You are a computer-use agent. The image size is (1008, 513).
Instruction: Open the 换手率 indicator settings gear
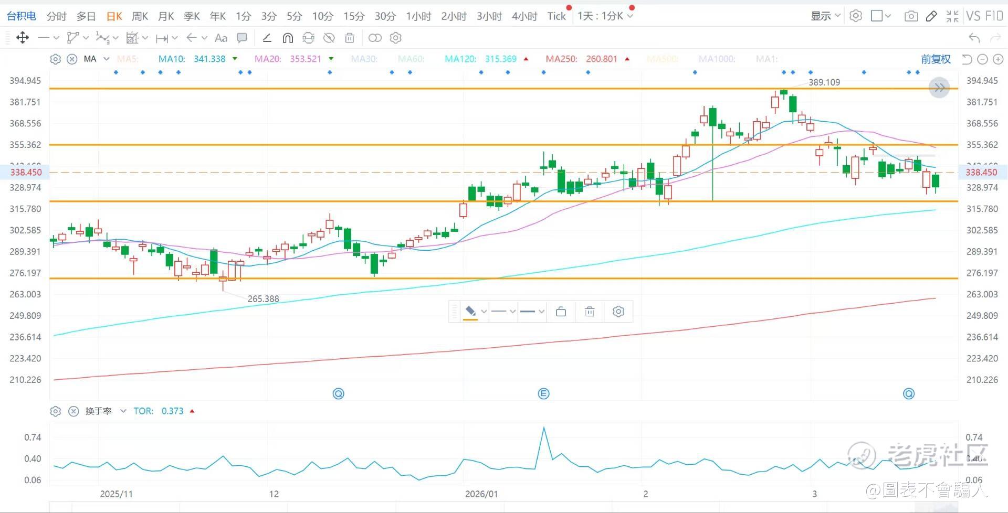pyautogui.click(x=55, y=411)
